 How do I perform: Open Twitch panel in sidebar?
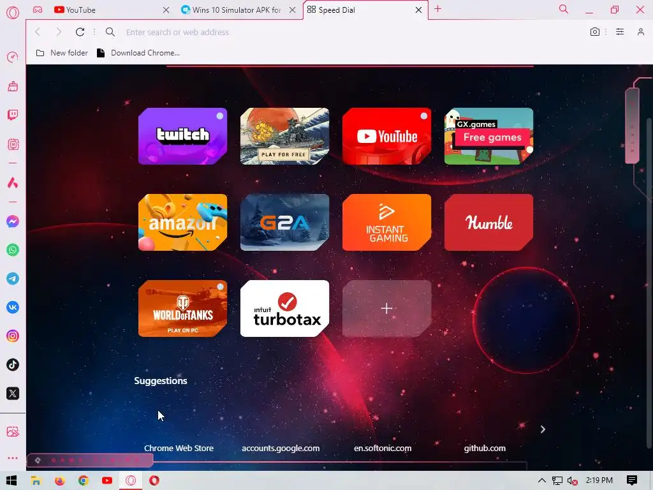[x=13, y=115]
